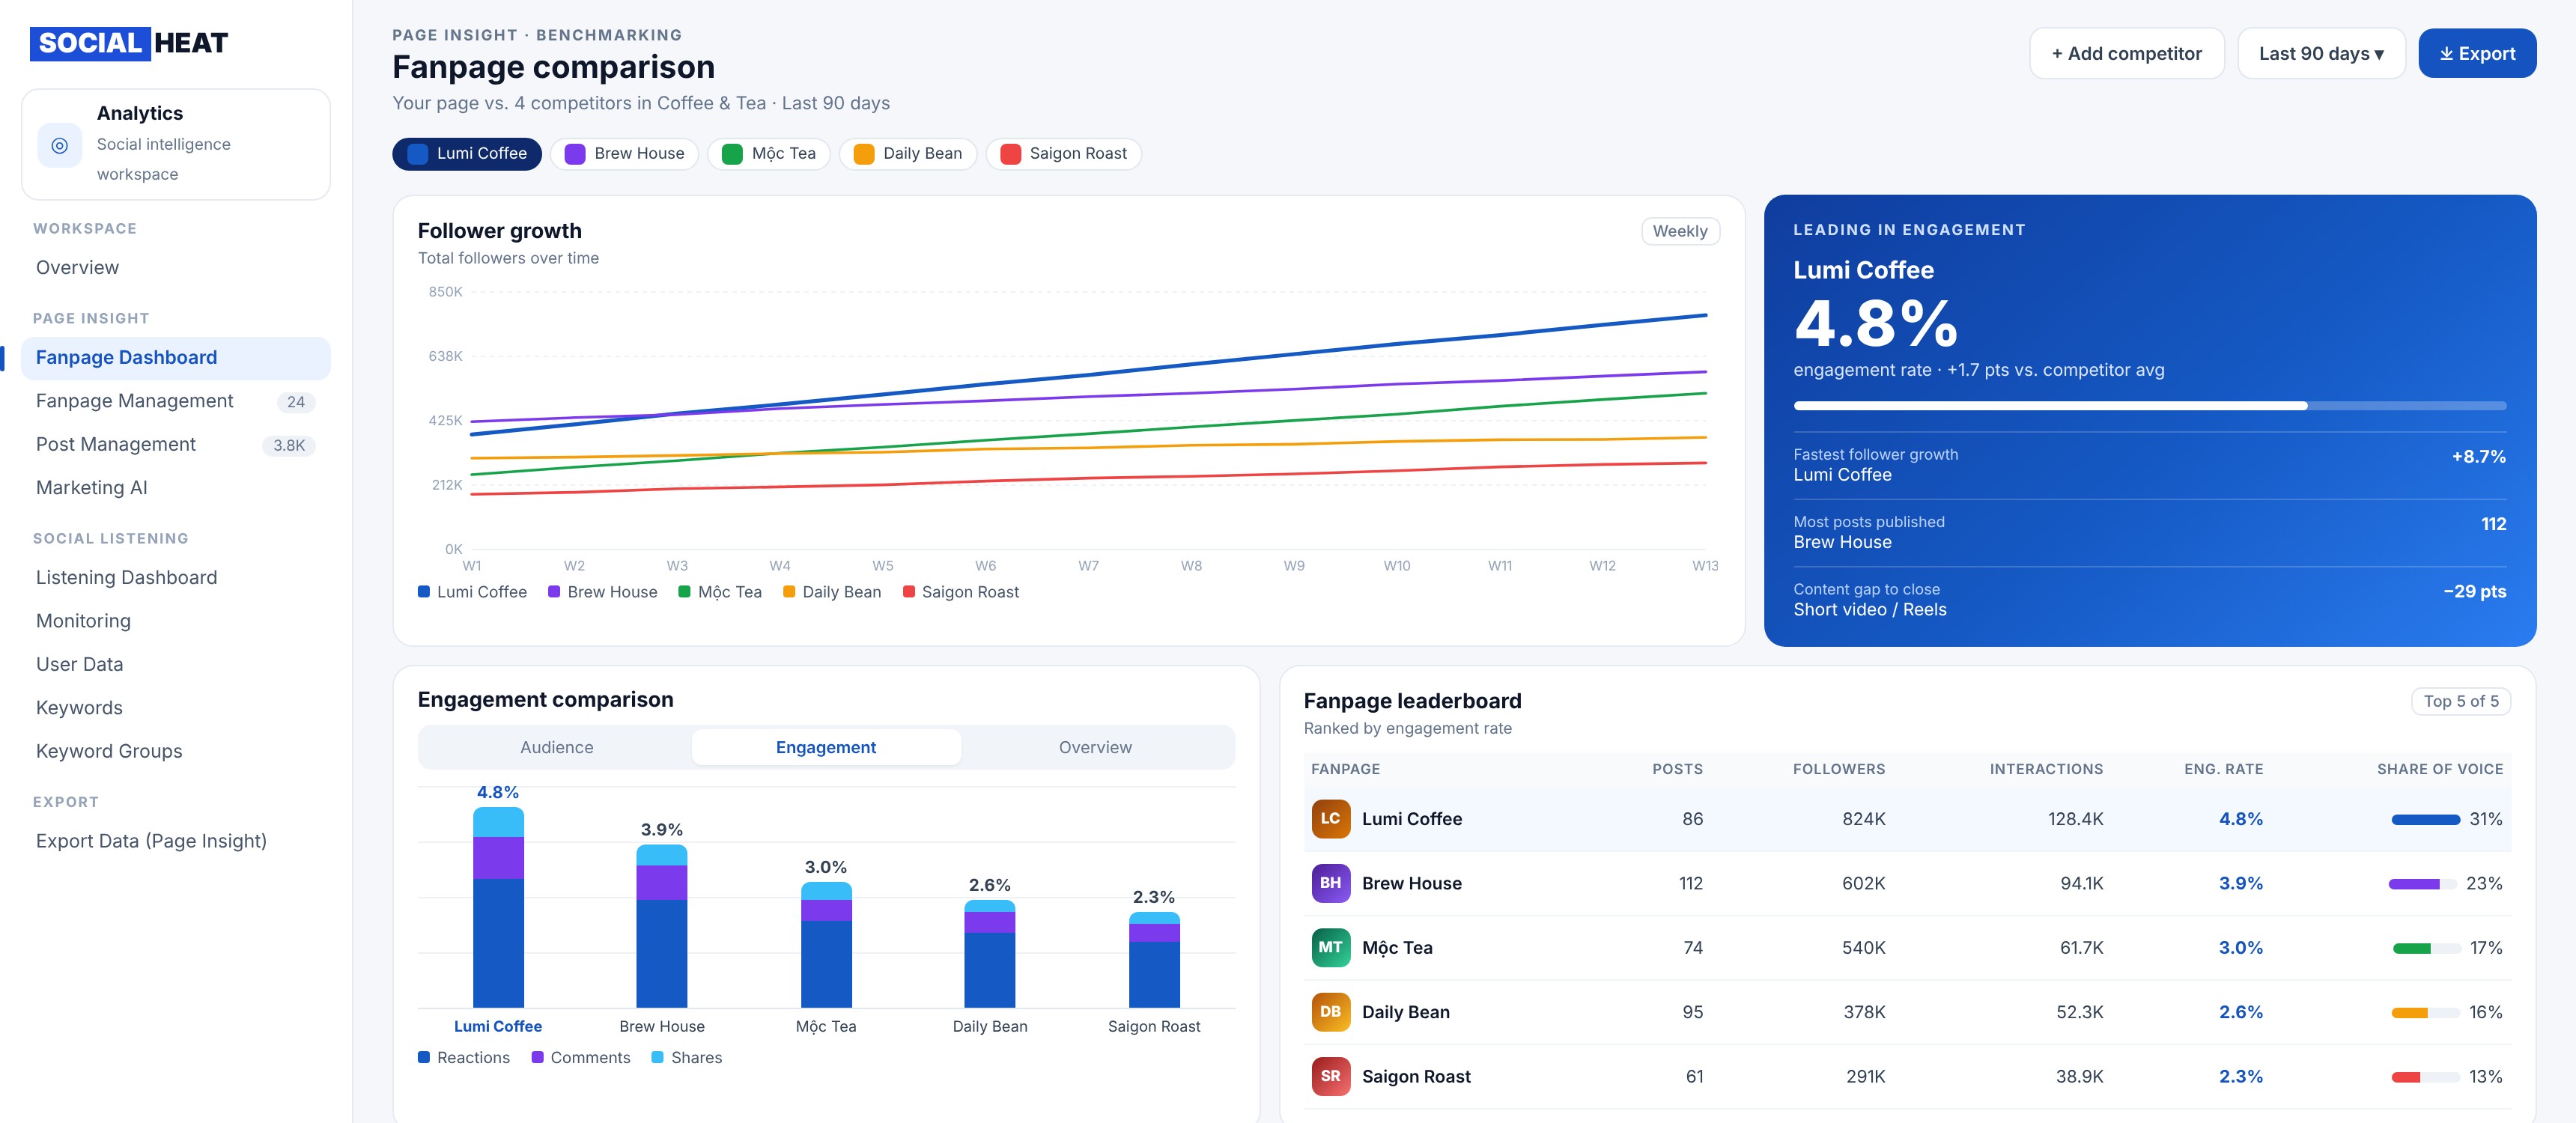Open Listening Dashboard
Screen dimensions: 2576x1123
(176, 578)
